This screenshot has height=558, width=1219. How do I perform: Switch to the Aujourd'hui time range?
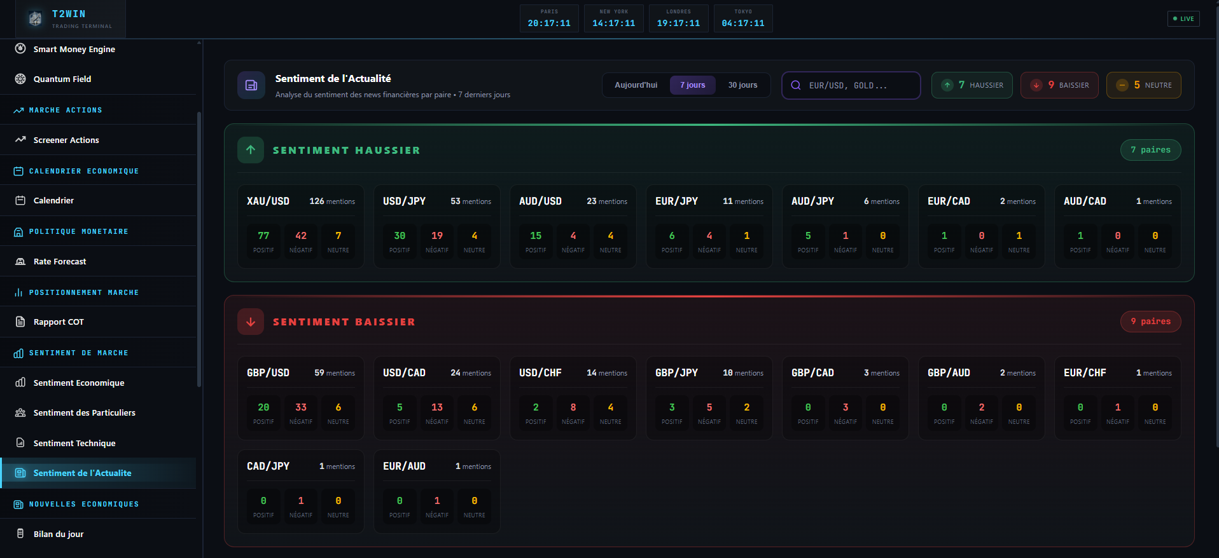click(636, 85)
